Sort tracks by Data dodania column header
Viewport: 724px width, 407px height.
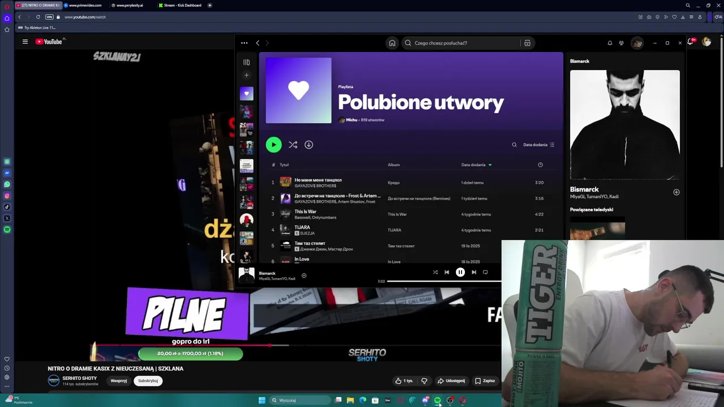click(x=476, y=165)
